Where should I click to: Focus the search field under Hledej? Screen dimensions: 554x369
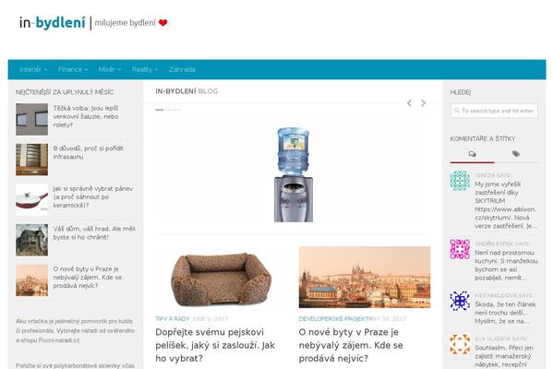tap(494, 111)
